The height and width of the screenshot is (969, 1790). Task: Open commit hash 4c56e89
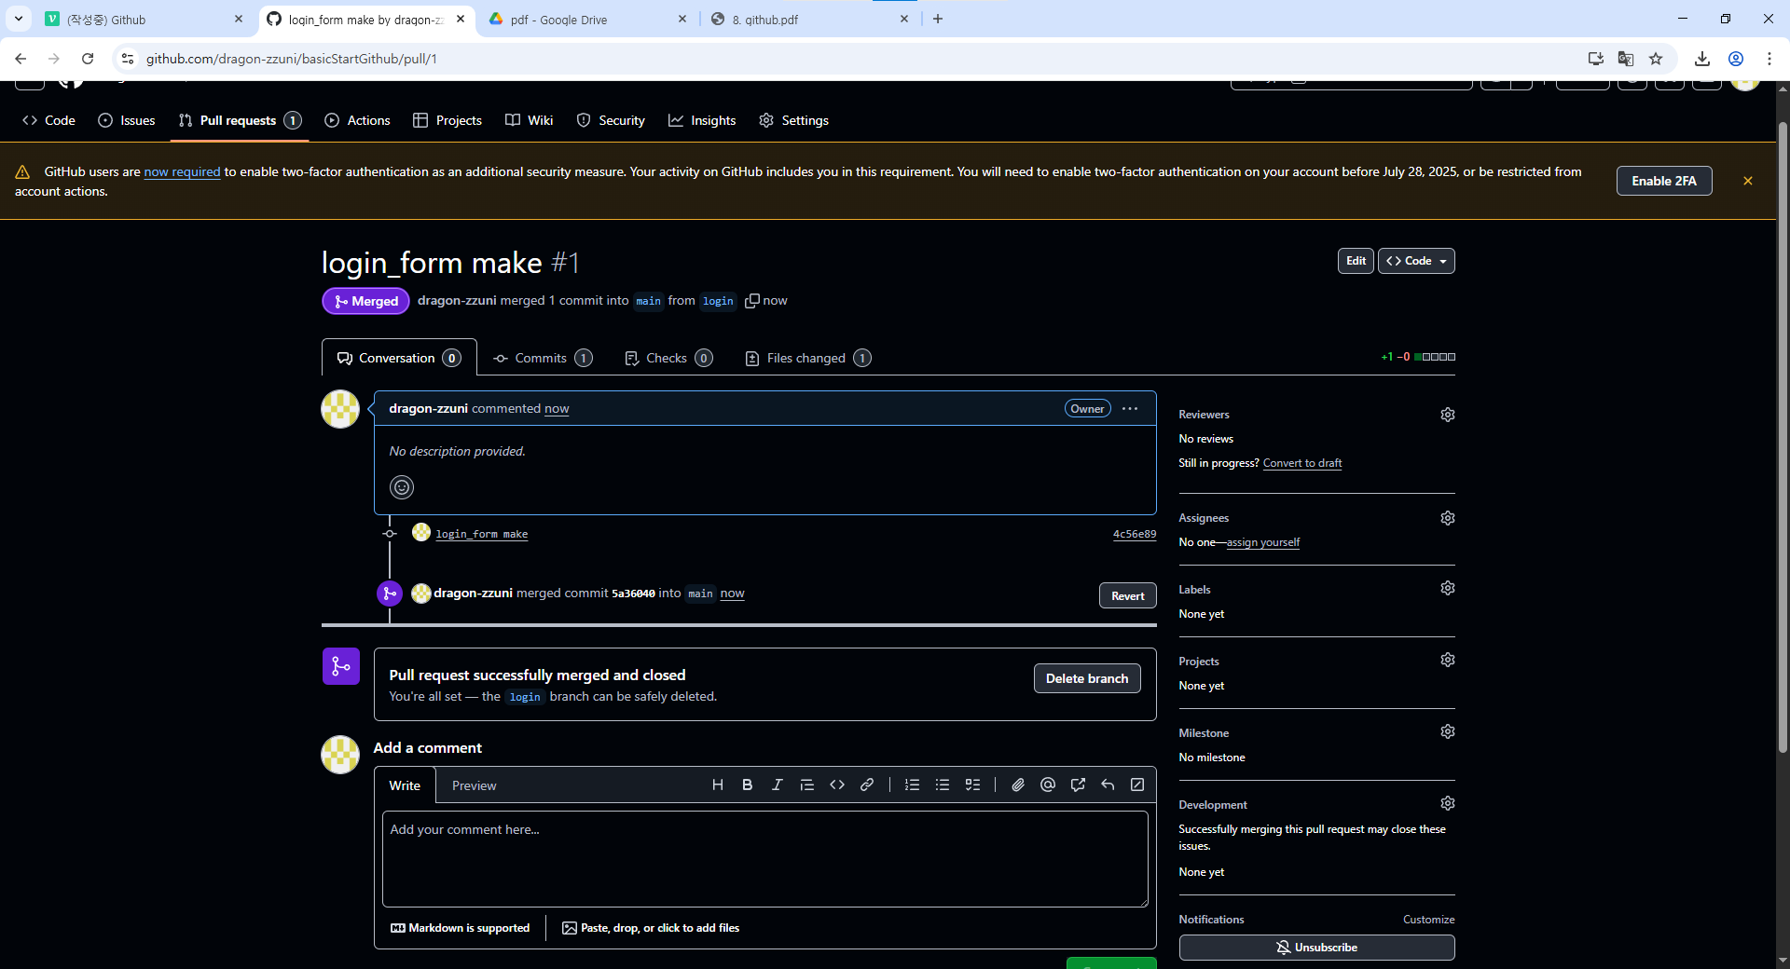click(1135, 534)
